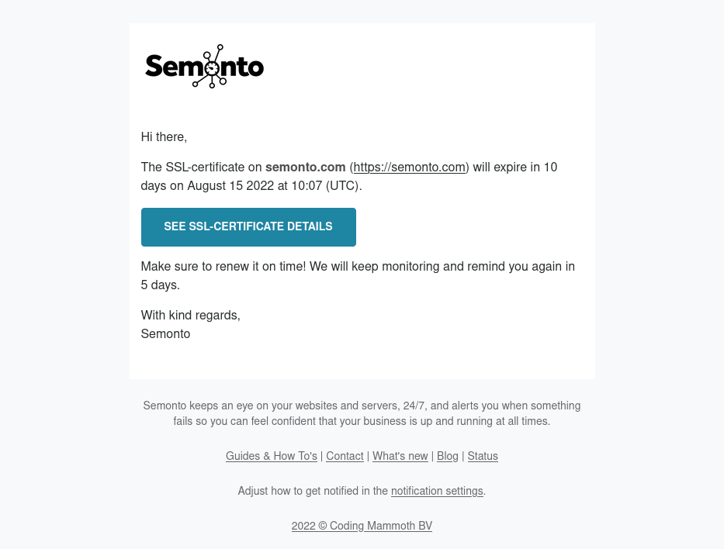Click the "will expire in 10" text
The width and height of the screenshot is (724, 549).
pos(514,167)
